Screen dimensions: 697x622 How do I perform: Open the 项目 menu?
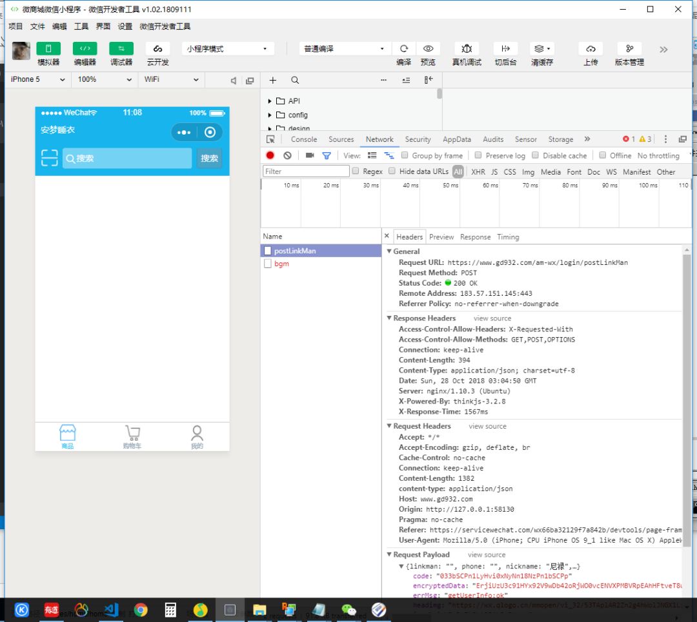tap(15, 26)
